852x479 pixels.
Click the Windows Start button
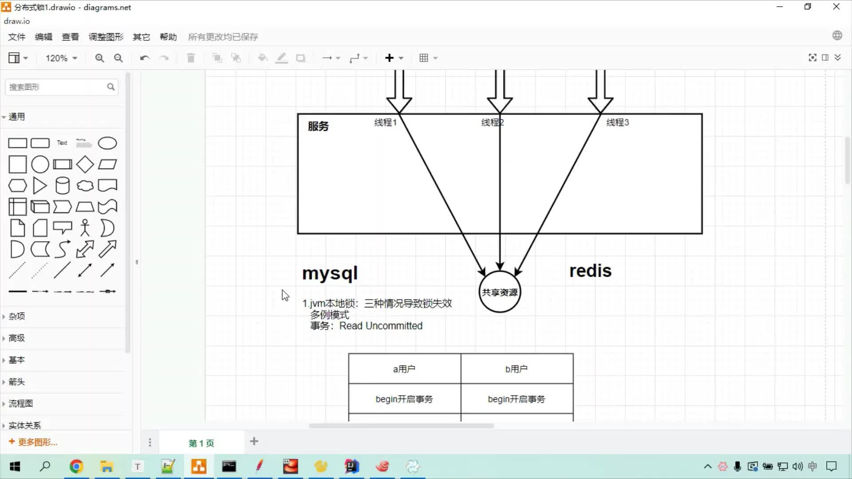tap(15, 467)
